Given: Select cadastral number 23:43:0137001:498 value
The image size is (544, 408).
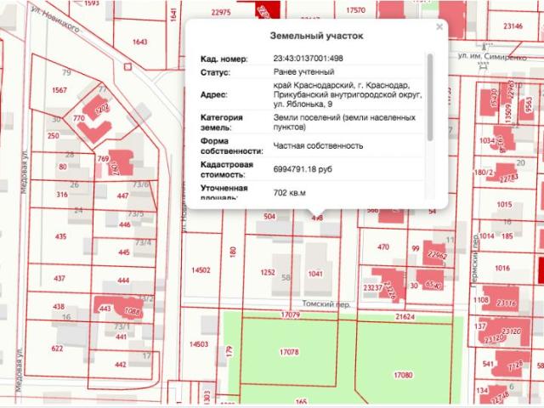Looking at the screenshot, I should (308, 59).
